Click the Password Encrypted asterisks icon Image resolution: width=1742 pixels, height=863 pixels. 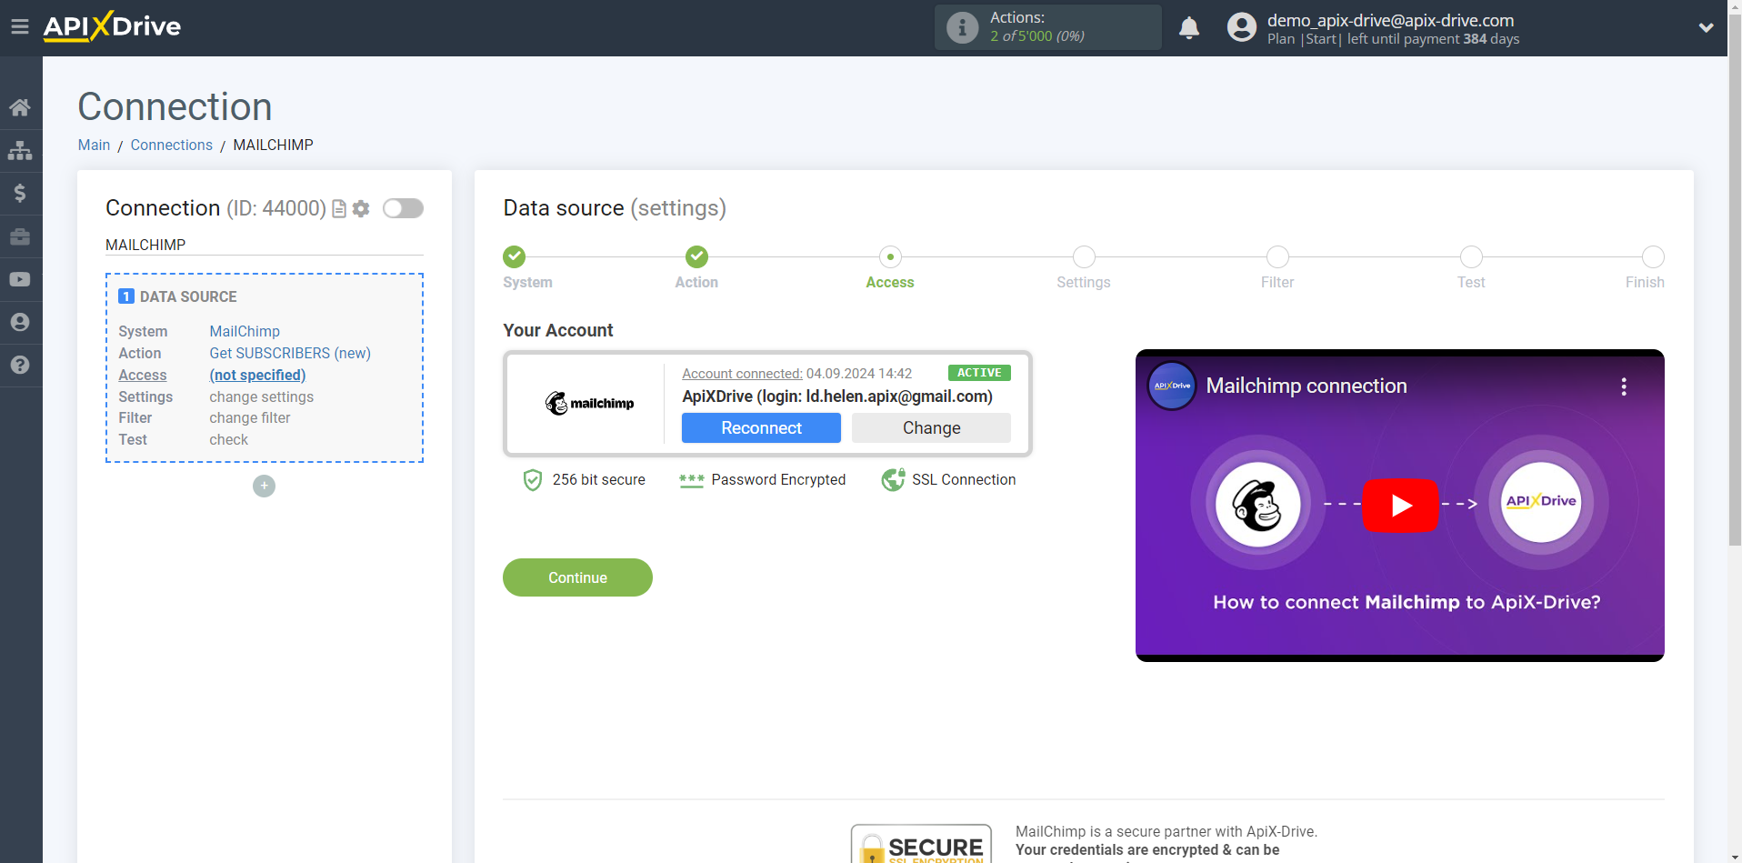(692, 480)
